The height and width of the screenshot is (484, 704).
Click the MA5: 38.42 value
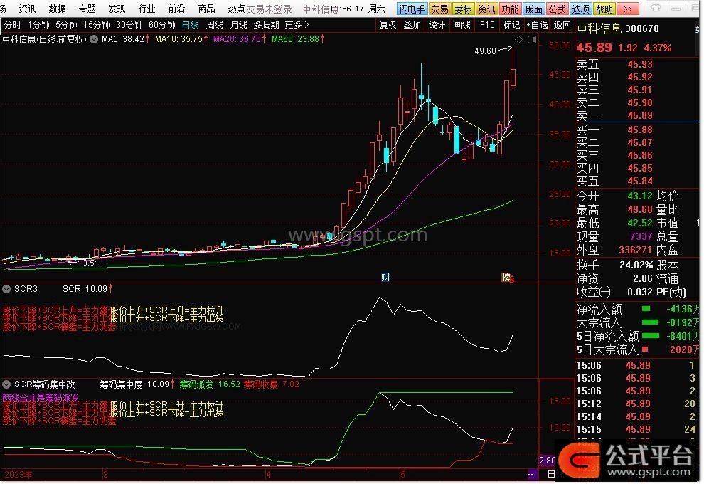pyautogui.click(x=126, y=39)
